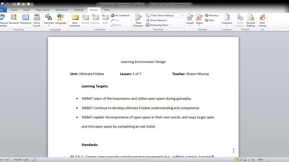
Task: Click the '3 of 7' lesson text
Action: pos(137,74)
